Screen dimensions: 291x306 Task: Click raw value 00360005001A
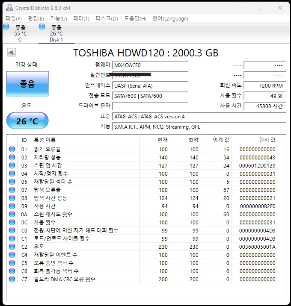coord(257,247)
